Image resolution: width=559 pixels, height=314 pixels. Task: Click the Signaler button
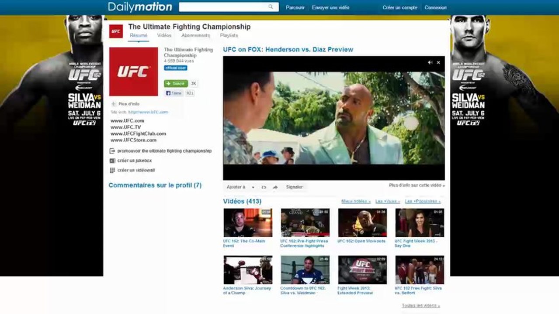(294, 187)
